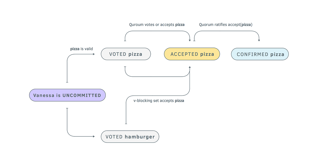Viewport: 333px width, 166px height.
Task: Click arrowhead pointing up below ACCEPTED pizza
Action: pyautogui.click(x=190, y=67)
